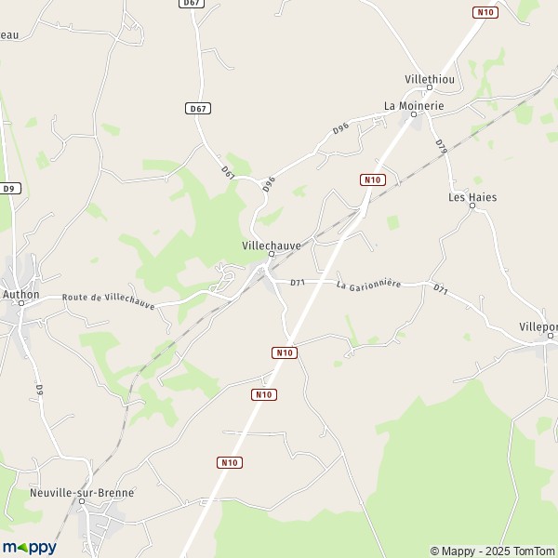Select the La Garionnière road label
The image size is (558, 558).
click(x=368, y=286)
